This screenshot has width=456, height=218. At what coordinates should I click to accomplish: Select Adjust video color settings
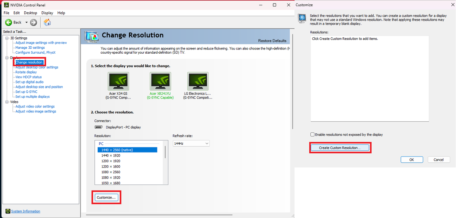click(35, 106)
